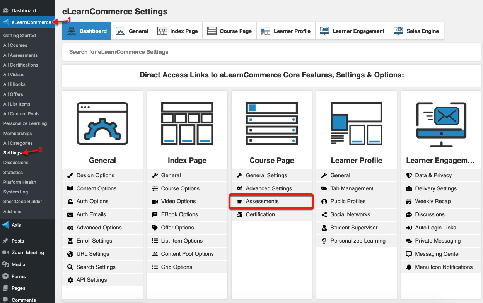
Task: Click the brush icon beside Design Options
Action: pyautogui.click(x=70, y=175)
